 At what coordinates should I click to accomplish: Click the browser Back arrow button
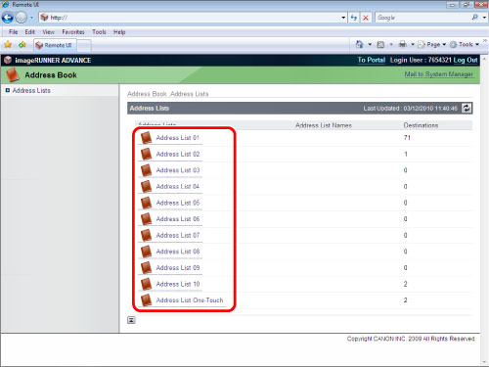coord(8,18)
